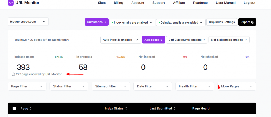Click the 12.86% in-progress percentage
The width and height of the screenshot is (271, 117).
pyautogui.click(x=121, y=57)
